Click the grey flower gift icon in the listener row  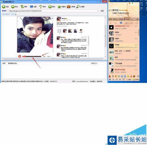coord(59,31)
